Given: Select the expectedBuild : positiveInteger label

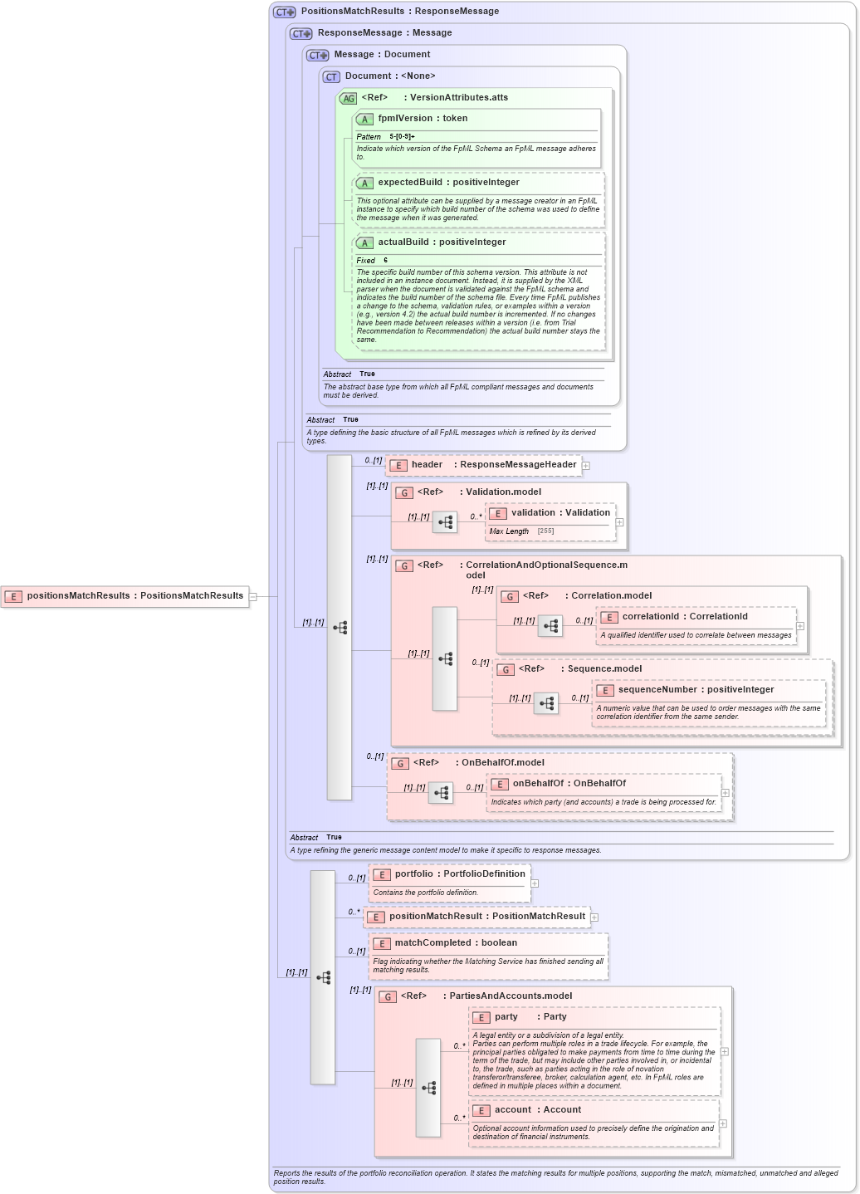Looking at the screenshot, I should tap(448, 183).
